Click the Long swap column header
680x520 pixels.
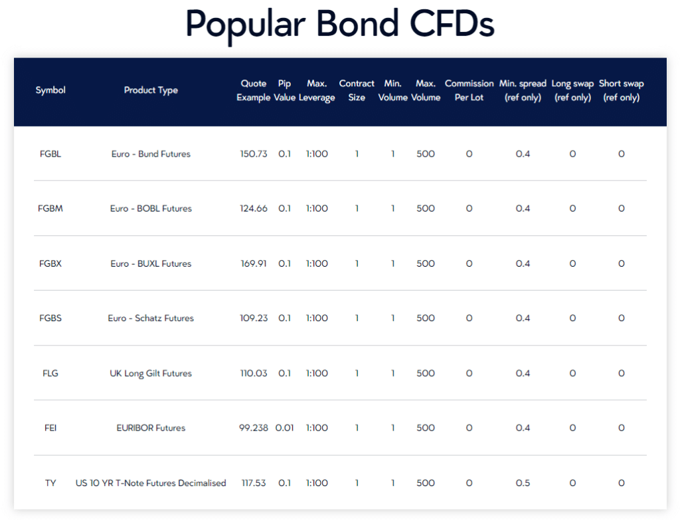(572, 90)
